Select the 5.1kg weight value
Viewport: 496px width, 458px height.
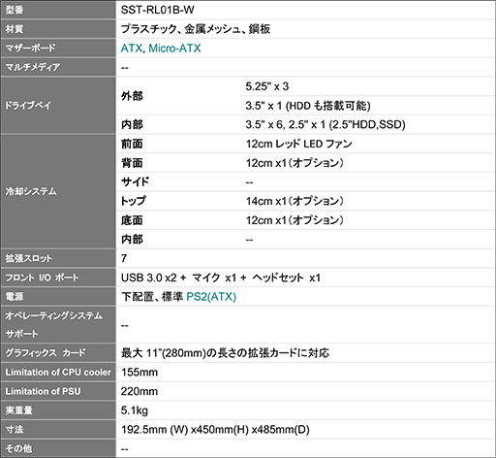click(135, 410)
